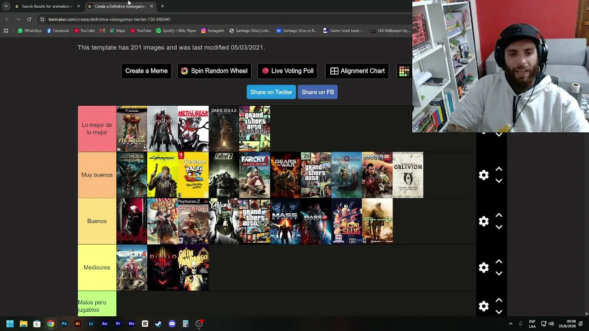This screenshot has width=589, height=331.
Task: Select the Grim Fandango cover
Action: (x=193, y=268)
